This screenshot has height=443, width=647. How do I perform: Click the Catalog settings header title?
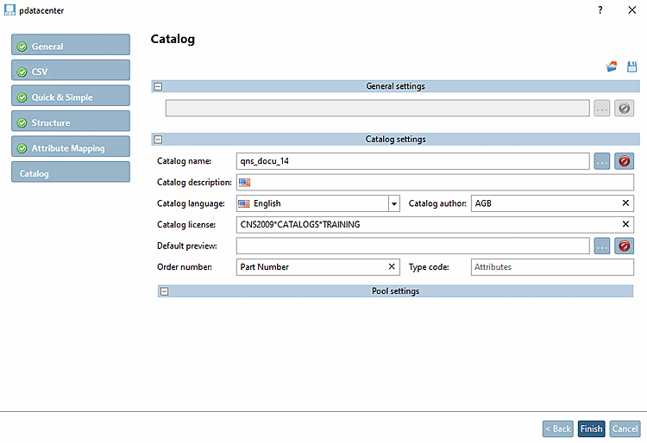coord(395,140)
